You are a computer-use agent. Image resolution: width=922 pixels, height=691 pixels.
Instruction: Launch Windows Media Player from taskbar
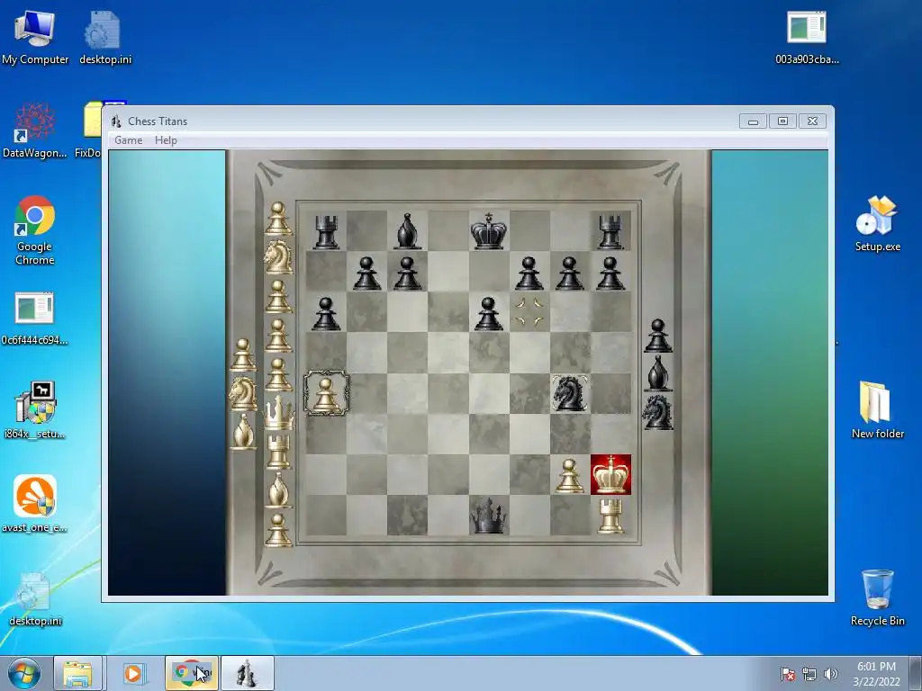pyautogui.click(x=133, y=673)
